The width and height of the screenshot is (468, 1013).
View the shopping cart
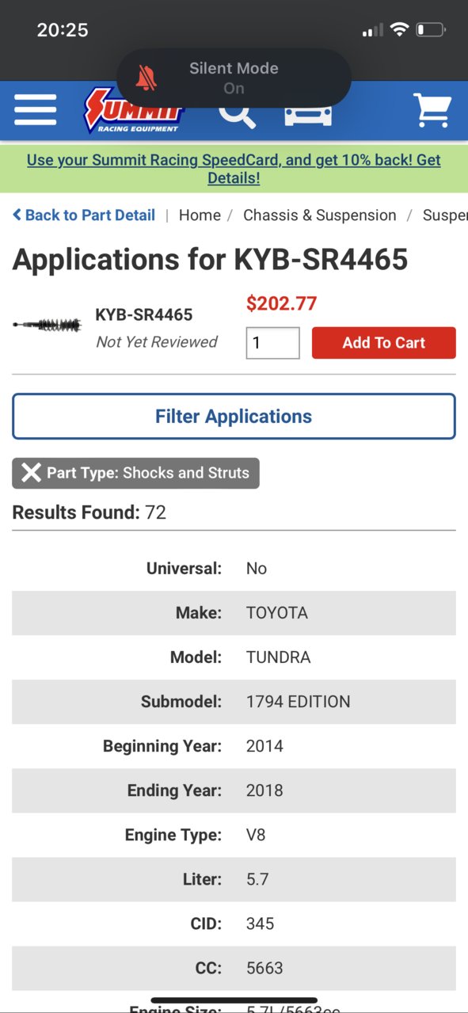tap(432, 110)
